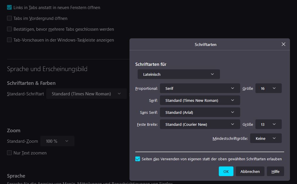Toggle 'Nur Text zoomen' checkbox
Screen dimensions: 297x184
9,153
